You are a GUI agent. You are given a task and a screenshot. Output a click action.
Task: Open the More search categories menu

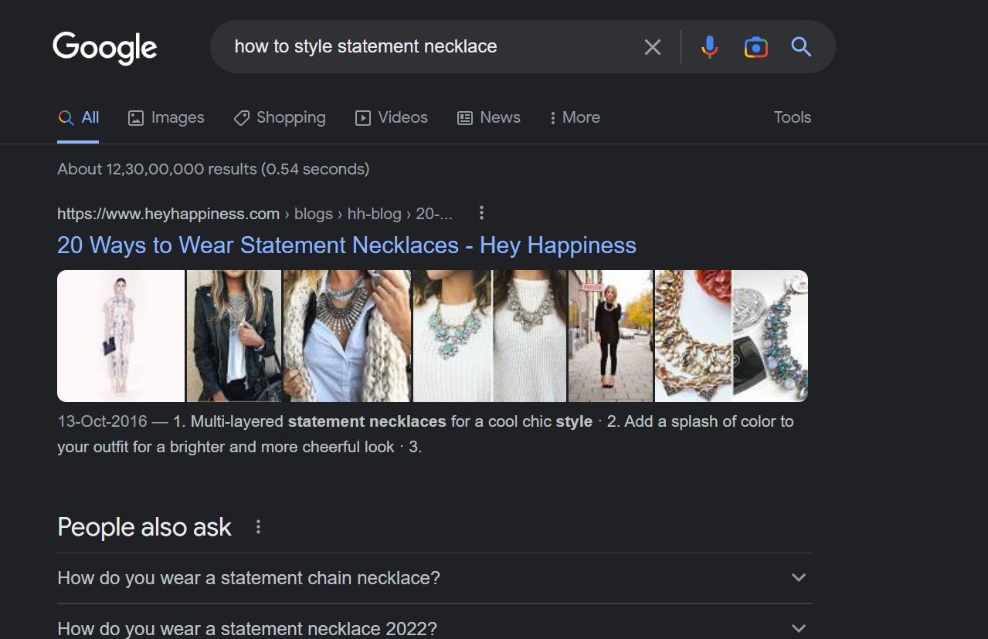[x=574, y=117]
